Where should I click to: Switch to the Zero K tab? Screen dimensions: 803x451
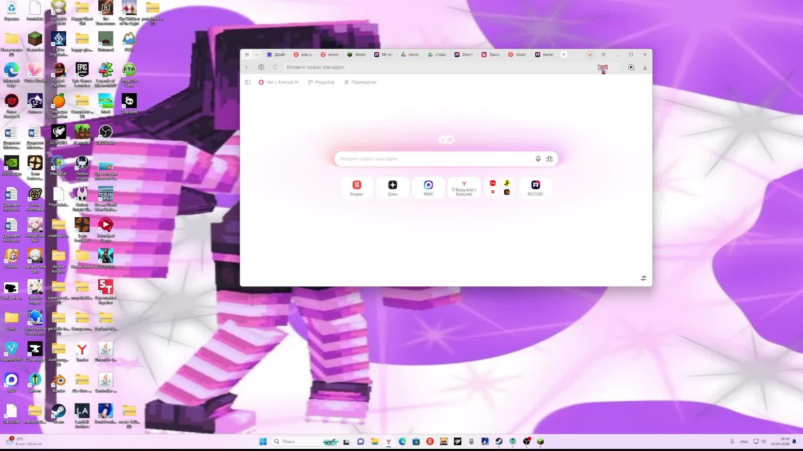tap(464, 55)
